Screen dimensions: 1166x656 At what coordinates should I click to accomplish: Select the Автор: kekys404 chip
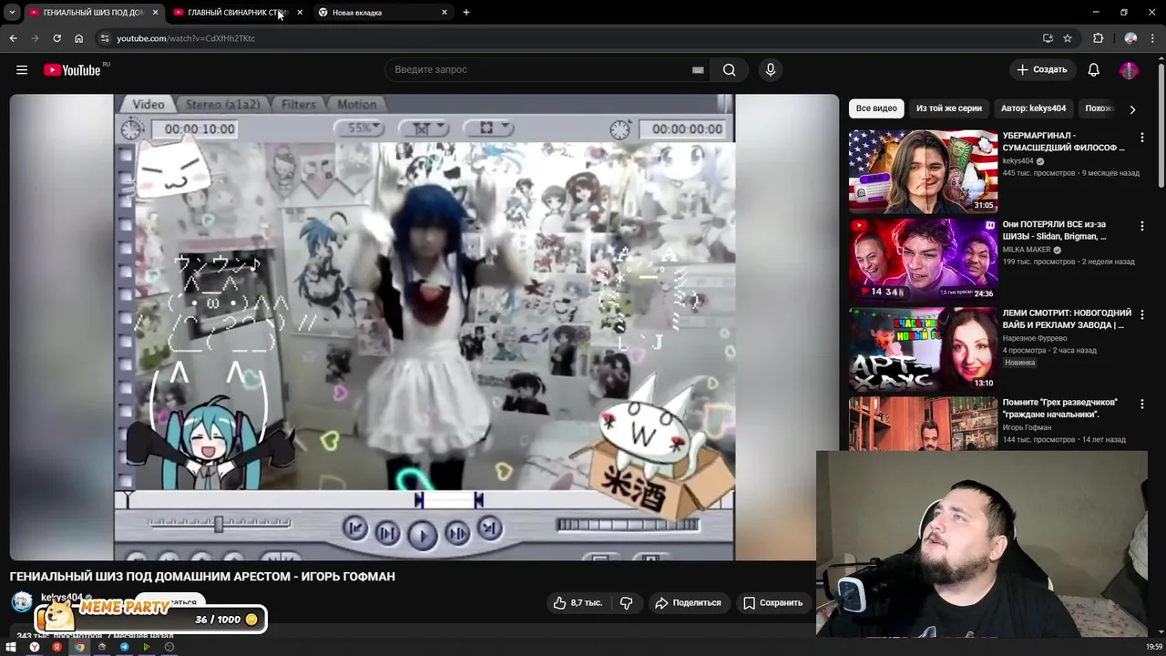coord(1033,108)
